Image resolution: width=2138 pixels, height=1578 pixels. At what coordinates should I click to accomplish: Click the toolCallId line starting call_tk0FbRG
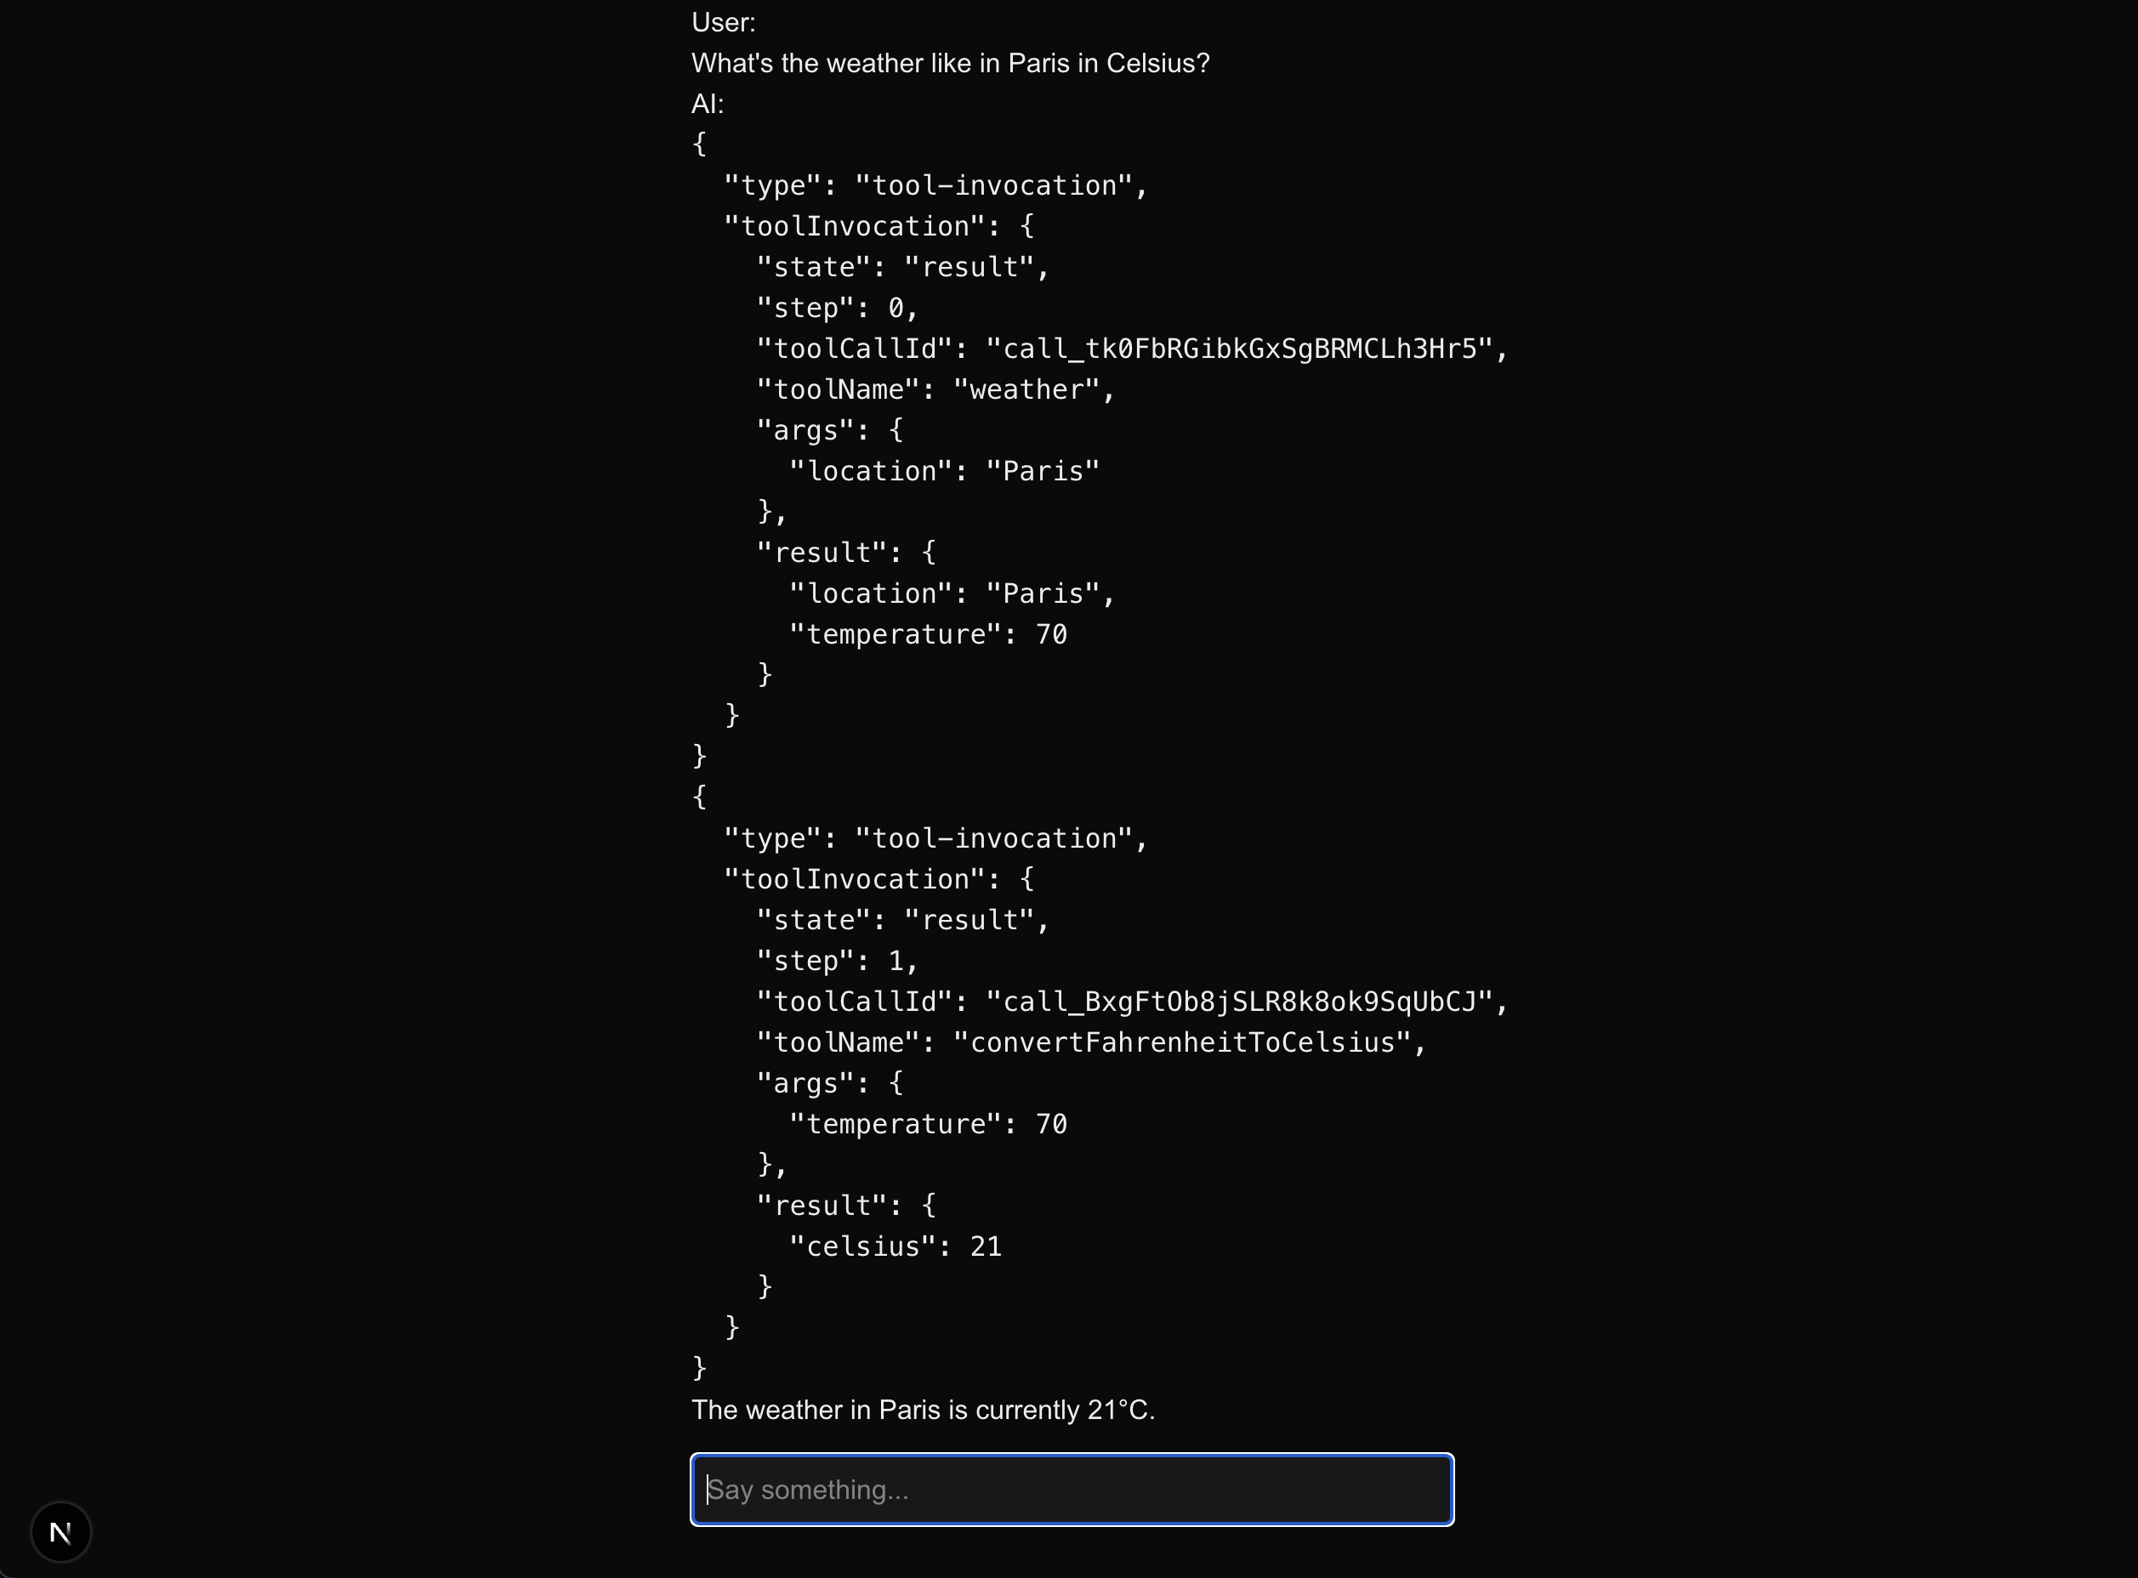coord(1132,349)
